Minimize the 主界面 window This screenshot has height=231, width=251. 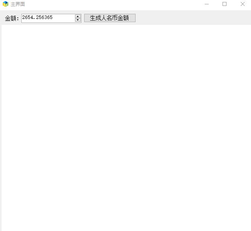tap(207, 4)
